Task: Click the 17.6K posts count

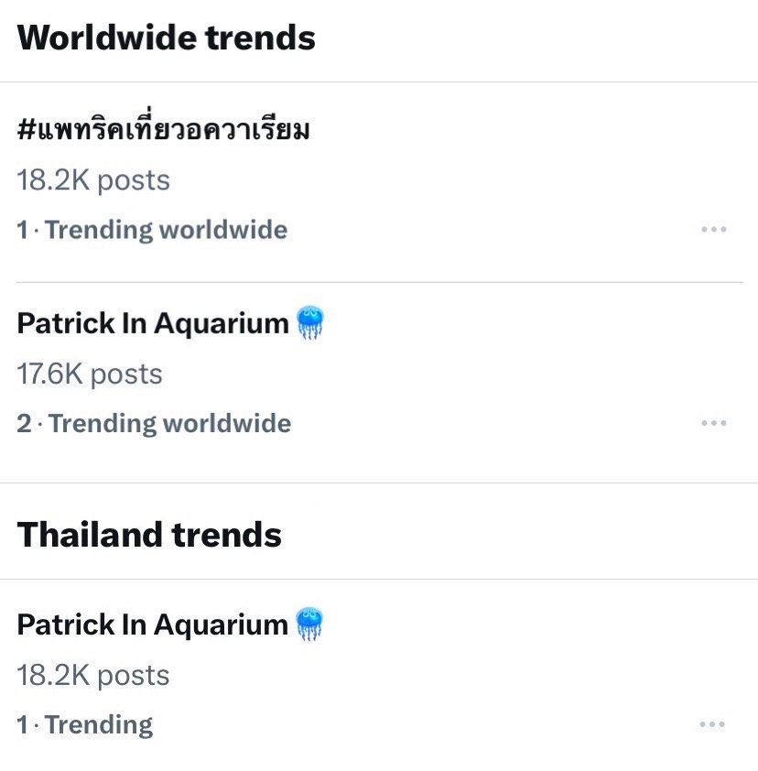Action: [90, 374]
